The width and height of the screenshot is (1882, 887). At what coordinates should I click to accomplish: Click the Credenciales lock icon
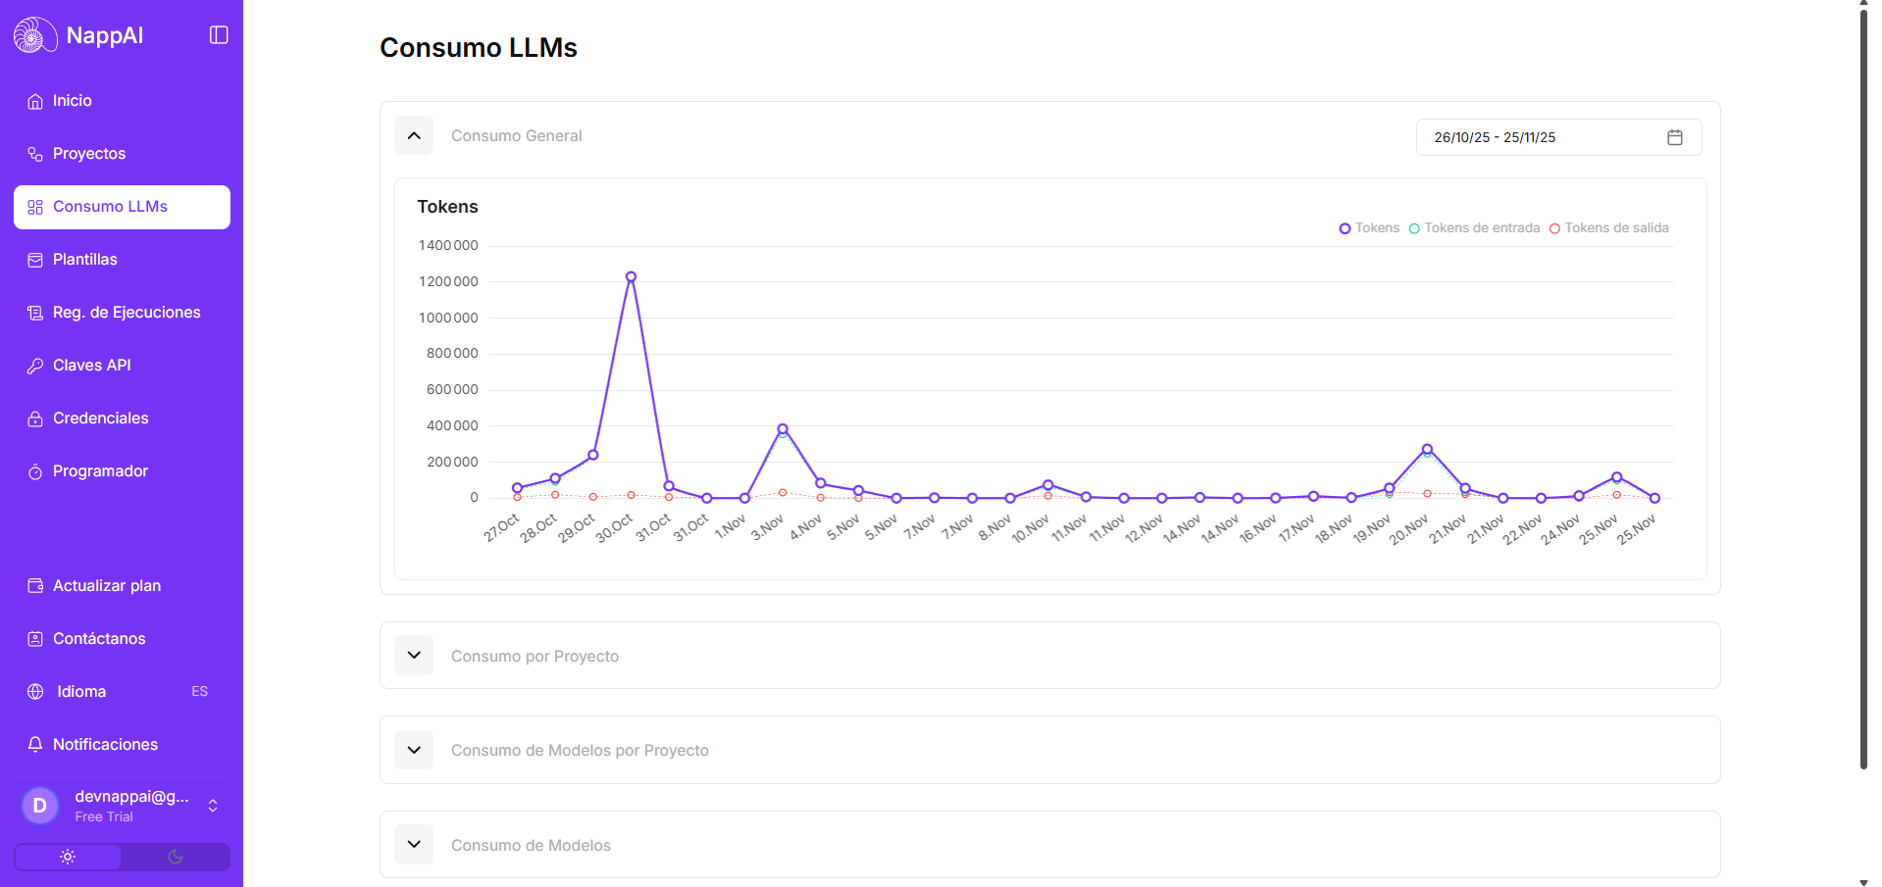tap(35, 419)
